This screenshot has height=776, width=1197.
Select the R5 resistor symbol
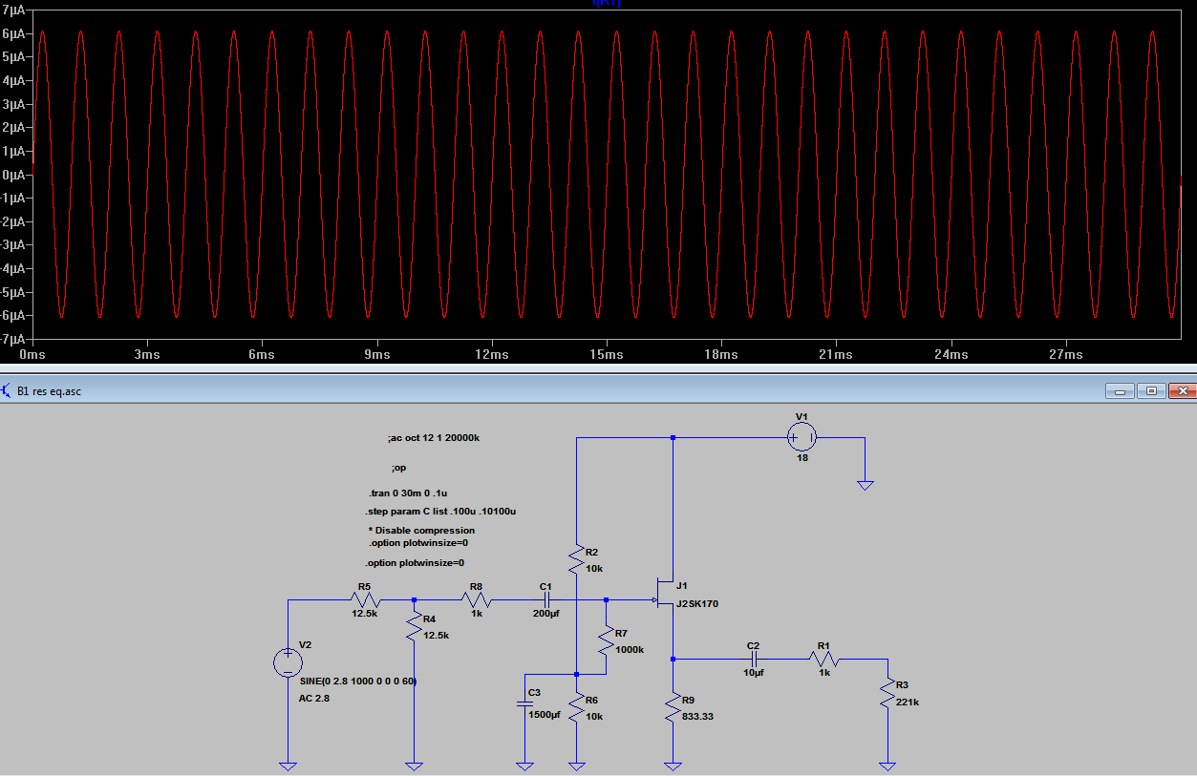[x=365, y=600]
